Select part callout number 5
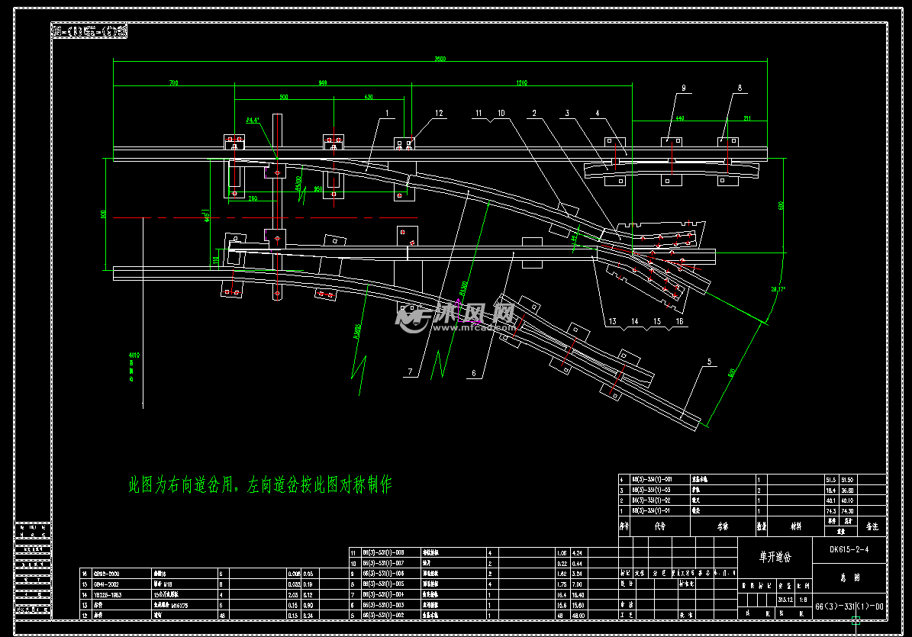 coord(710,362)
